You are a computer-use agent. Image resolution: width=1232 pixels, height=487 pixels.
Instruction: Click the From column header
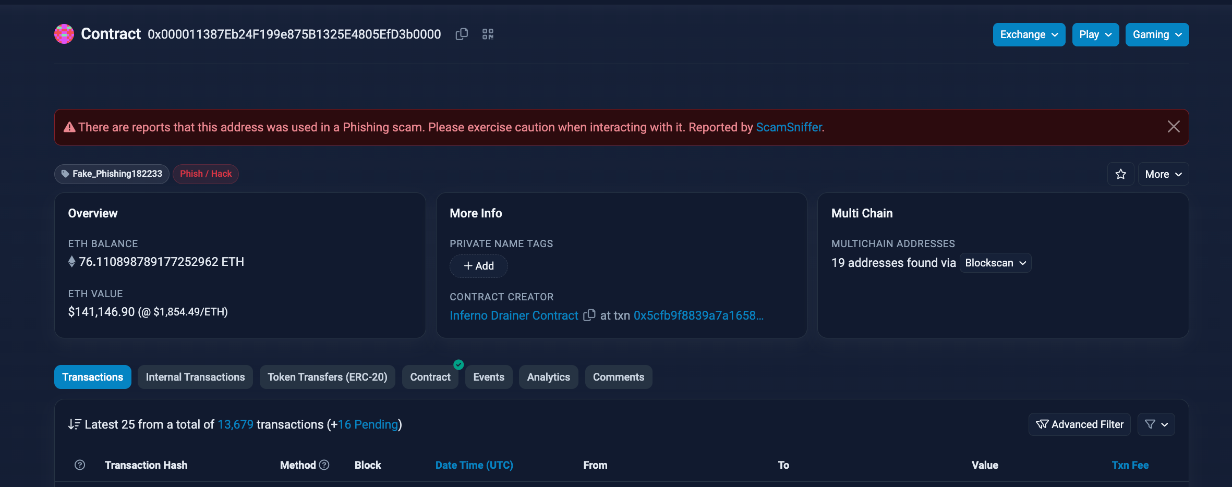pos(595,465)
